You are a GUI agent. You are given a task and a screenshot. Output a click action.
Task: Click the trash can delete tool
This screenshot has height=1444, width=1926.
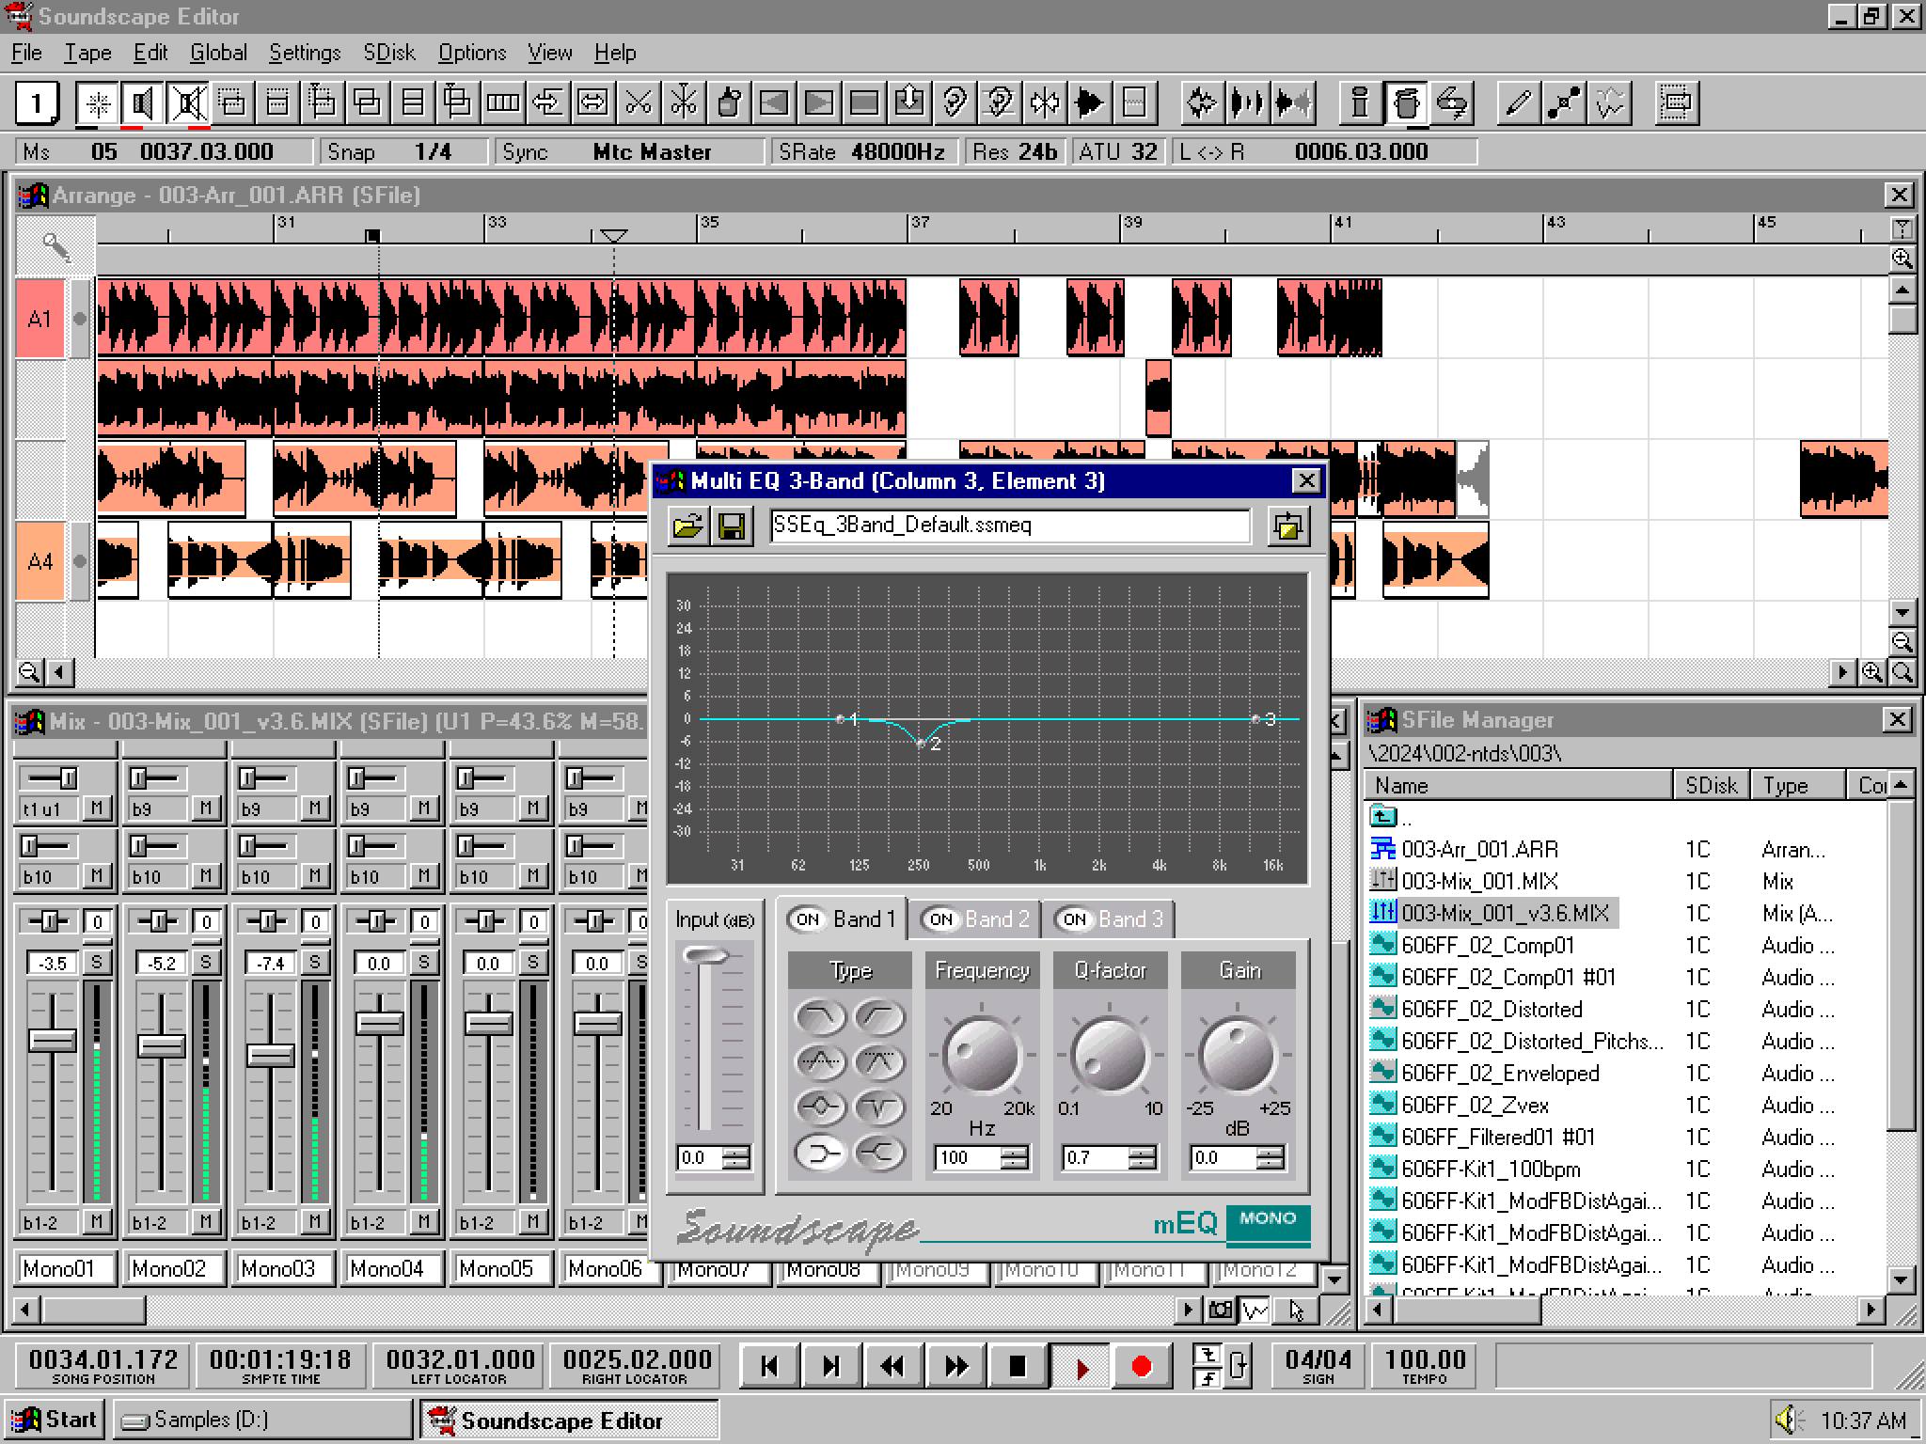tap(1406, 102)
